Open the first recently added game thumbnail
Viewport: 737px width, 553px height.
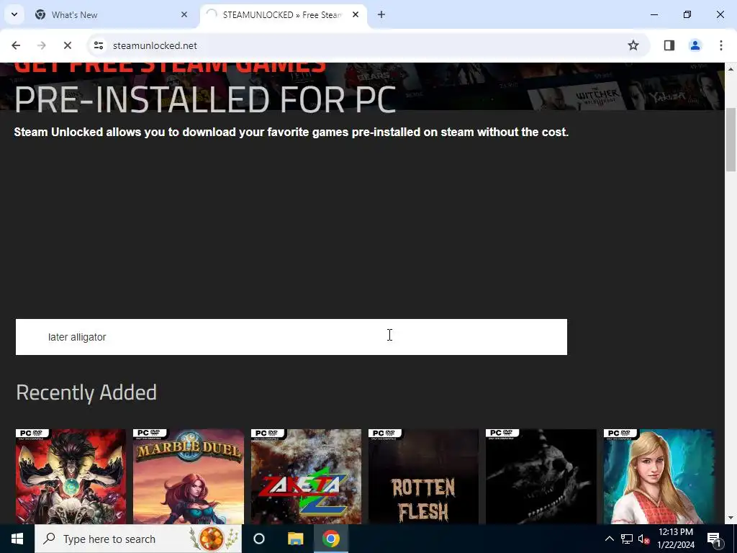71,477
